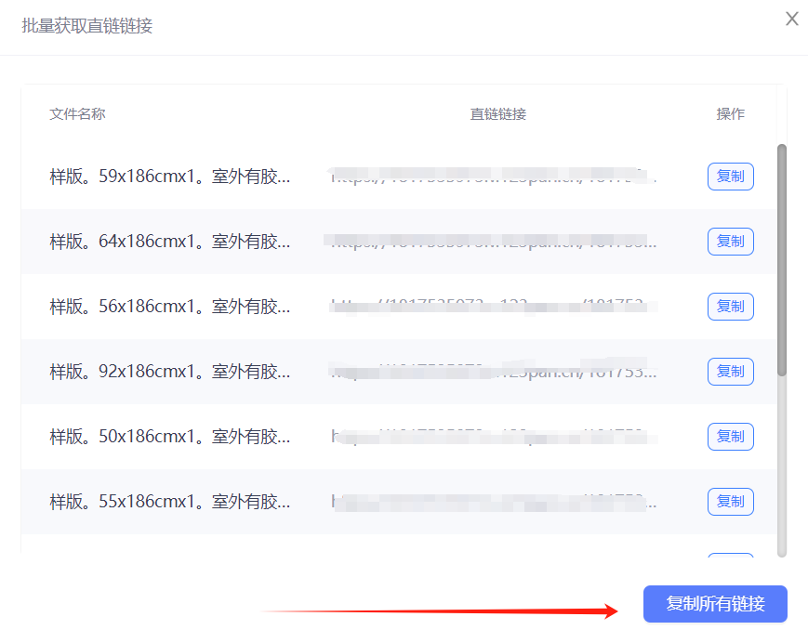Select the file name 样版。64x186cmx1
This screenshot has width=808, height=643.
[169, 242]
